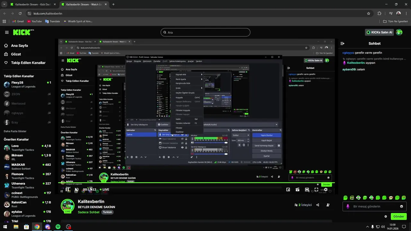Click the KICK logo
411x231 pixels.
click(23, 32)
